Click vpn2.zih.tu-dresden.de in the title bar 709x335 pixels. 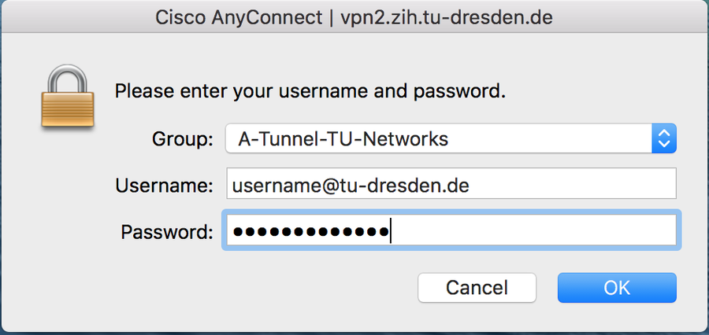pyautogui.click(x=447, y=18)
